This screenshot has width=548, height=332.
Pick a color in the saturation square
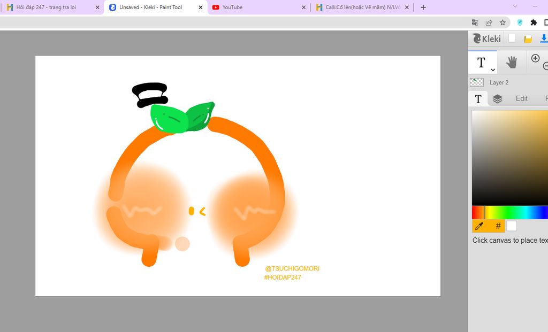(x=510, y=158)
